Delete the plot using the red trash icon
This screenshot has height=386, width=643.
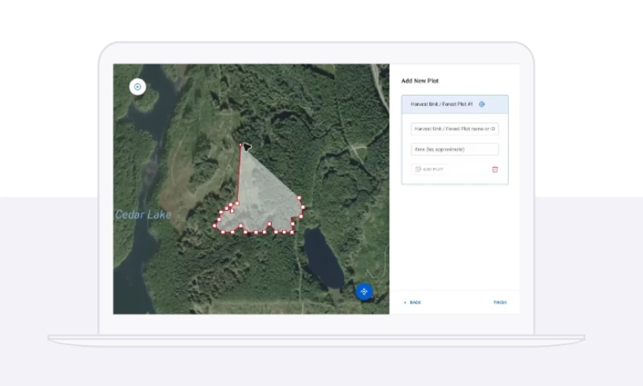click(494, 169)
